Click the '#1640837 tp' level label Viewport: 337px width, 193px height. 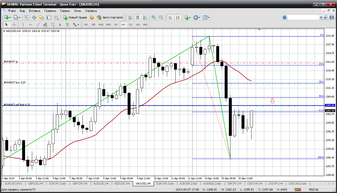click(x=11, y=62)
